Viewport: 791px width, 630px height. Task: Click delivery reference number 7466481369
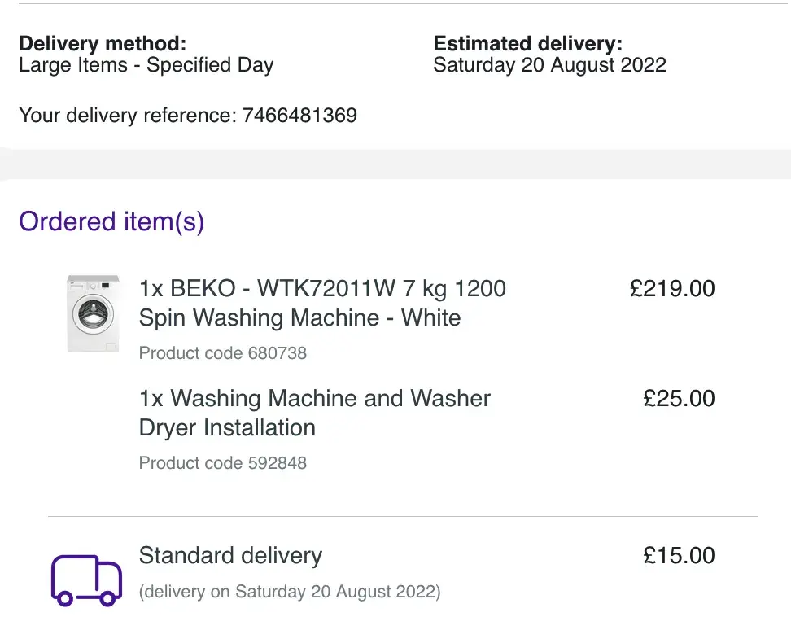tap(299, 115)
